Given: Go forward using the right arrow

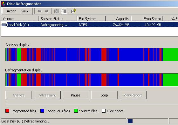Looking at the screenshot, I should 47,11.
